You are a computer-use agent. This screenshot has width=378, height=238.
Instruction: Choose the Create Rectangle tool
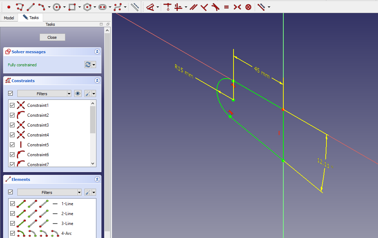click(x=72, y=7)
